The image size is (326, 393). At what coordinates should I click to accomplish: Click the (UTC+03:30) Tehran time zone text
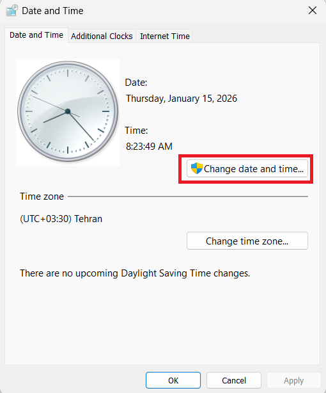click(61, 219)
